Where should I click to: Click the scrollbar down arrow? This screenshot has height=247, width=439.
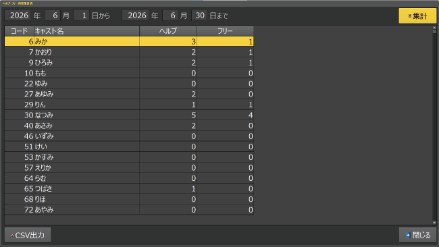(x=434, y=223)
